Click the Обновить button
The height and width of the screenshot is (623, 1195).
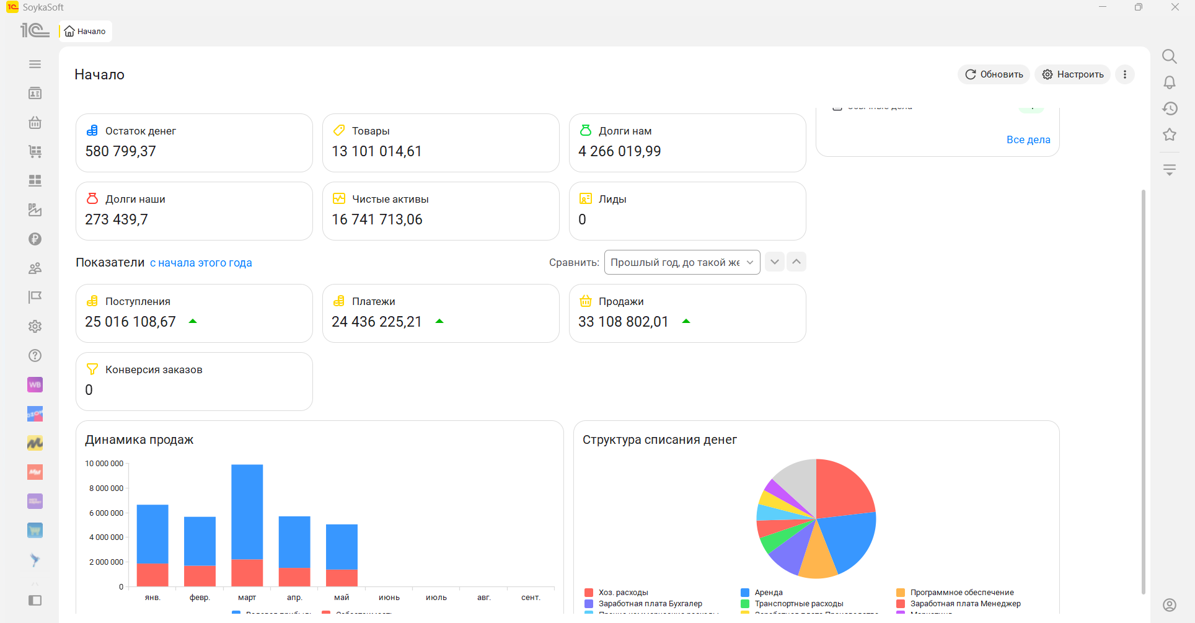point(994,74)
